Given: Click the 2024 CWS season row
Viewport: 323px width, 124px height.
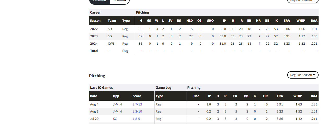Looking at the screenshot, I should click(x=204, y=44).
